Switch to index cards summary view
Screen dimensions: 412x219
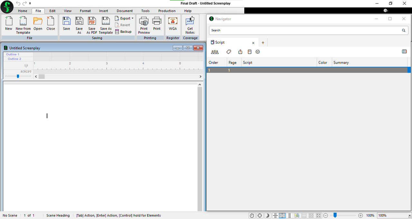tap(311, 215)
